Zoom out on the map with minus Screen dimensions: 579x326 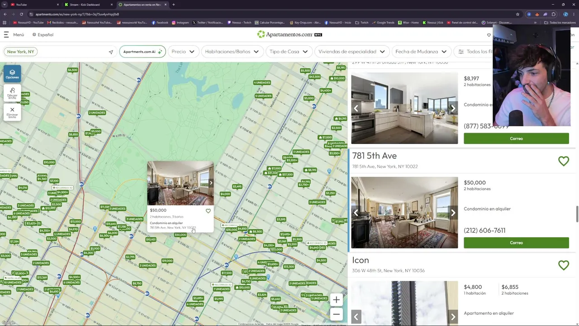[336, 314]
